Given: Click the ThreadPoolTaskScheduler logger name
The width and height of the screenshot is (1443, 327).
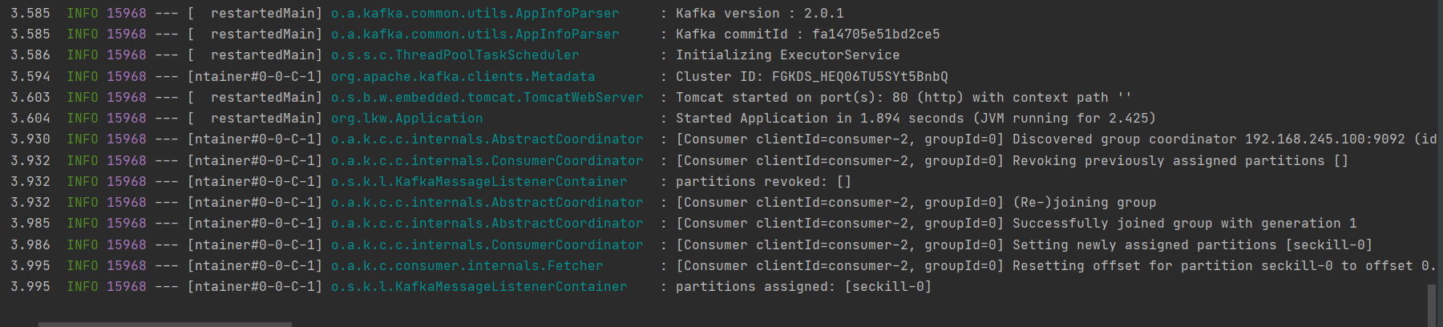Looking at the screenshot, I should pyautogui.click(x=455, y=55).
